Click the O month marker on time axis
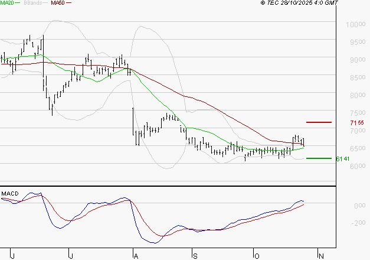The width and height of the screenshot is (370, 260). pos(257,256)
